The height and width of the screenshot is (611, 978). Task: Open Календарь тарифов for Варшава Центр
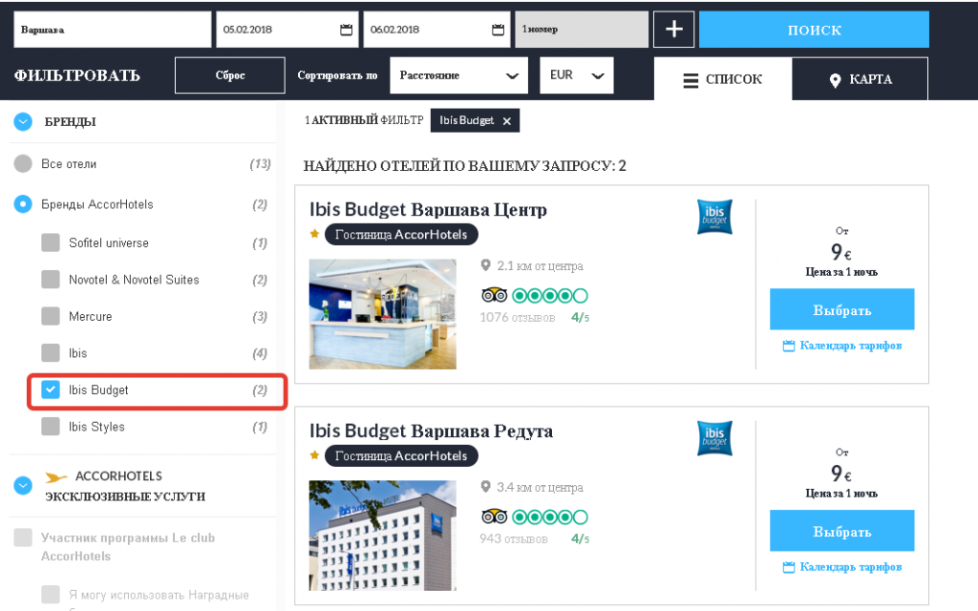(x=842, y=346)
